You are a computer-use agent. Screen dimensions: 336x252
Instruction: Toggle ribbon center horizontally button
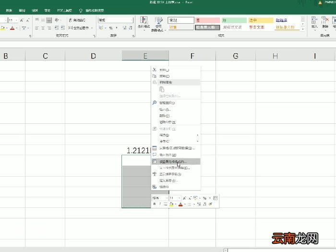(x=43, y=28)
